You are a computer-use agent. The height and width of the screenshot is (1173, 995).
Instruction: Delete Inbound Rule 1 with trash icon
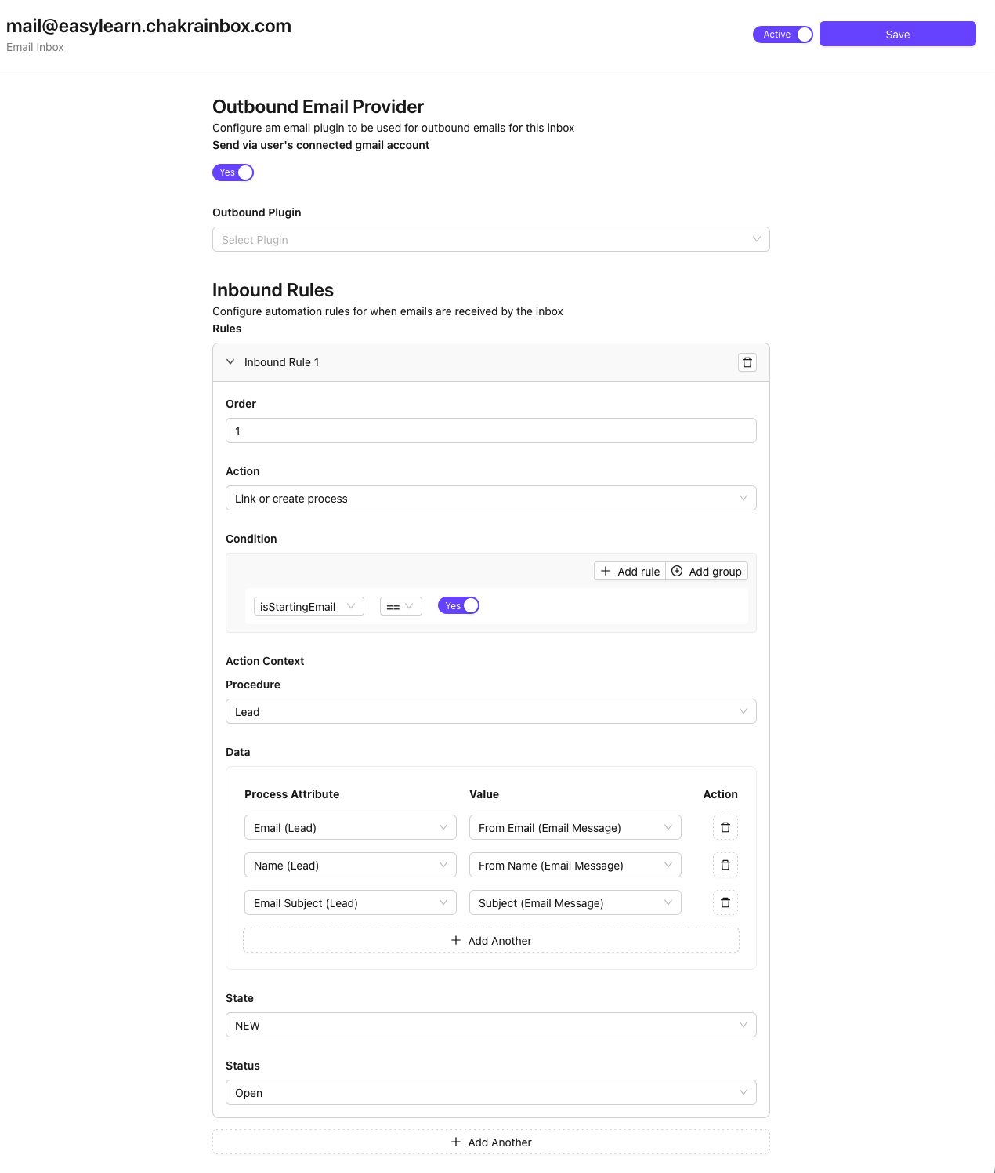747,362
